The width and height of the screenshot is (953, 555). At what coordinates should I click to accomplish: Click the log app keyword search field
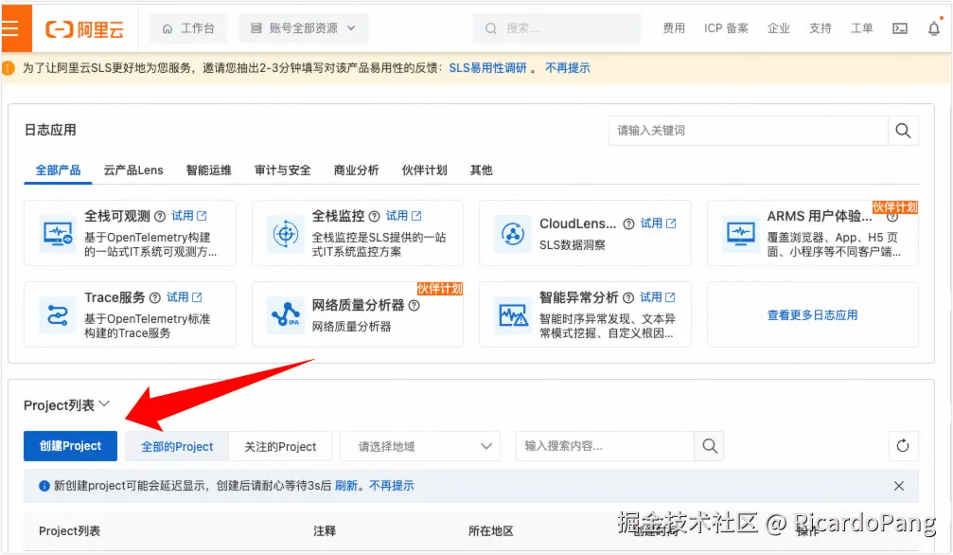click(x=749, y=131)
